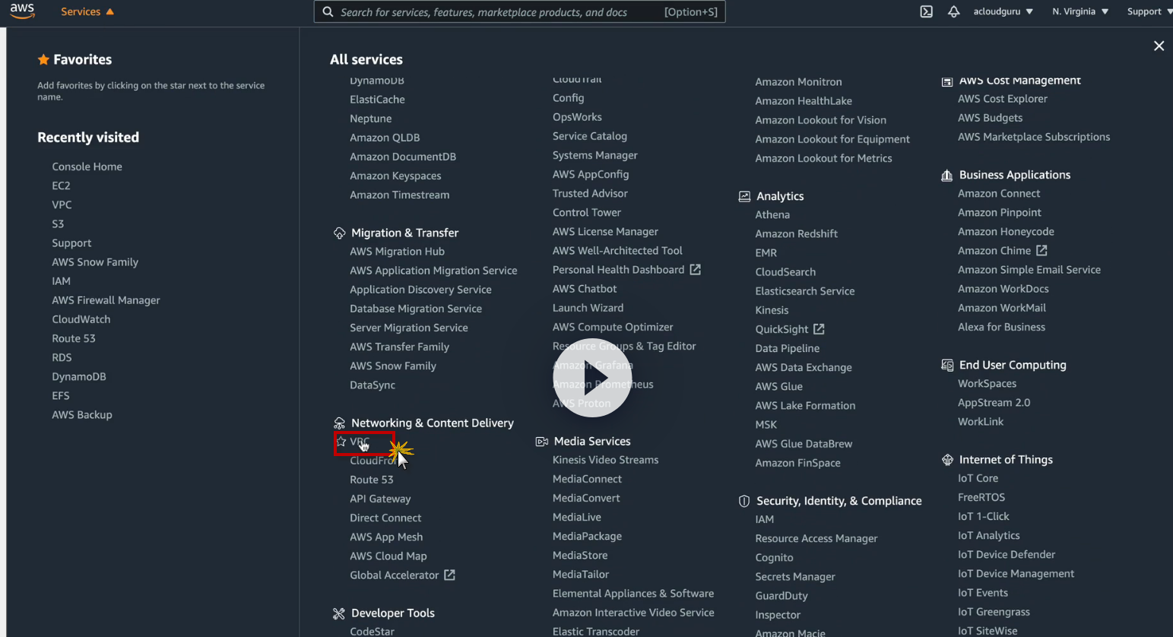
Task: Click the Internet of Things category icon
Action: [x=947, y=460]
